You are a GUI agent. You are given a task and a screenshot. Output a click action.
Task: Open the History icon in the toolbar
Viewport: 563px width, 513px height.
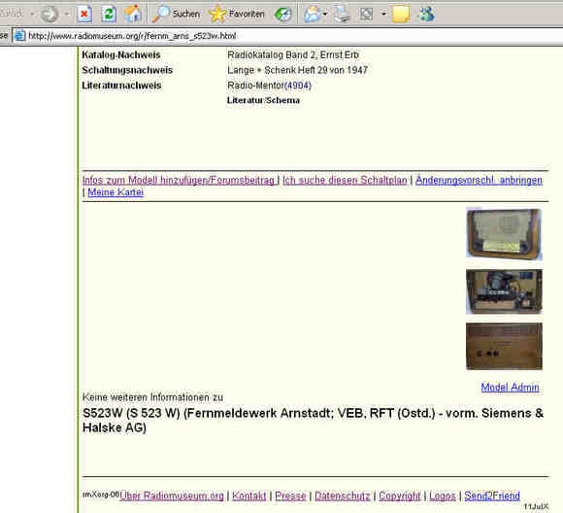click(283, 15)
